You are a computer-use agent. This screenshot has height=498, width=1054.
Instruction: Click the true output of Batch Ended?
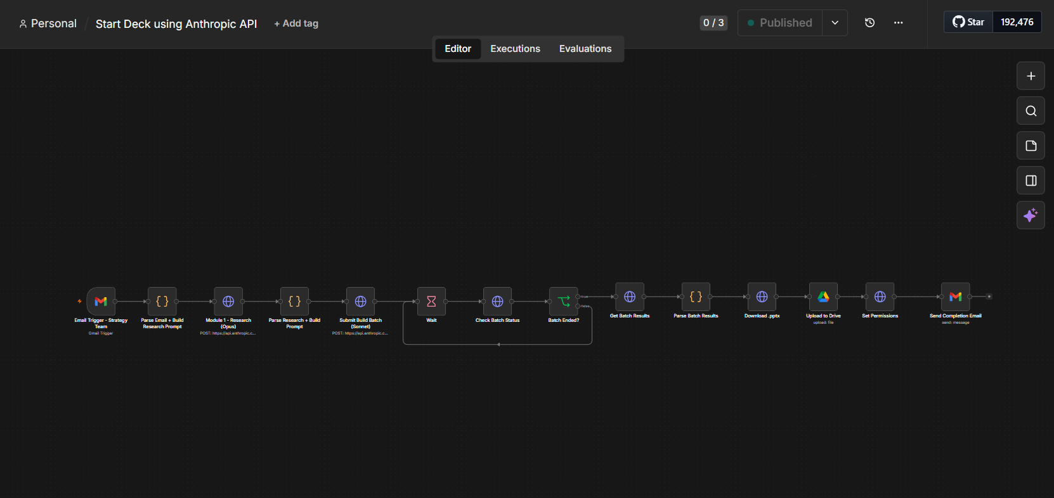click(x=578, y=297)
